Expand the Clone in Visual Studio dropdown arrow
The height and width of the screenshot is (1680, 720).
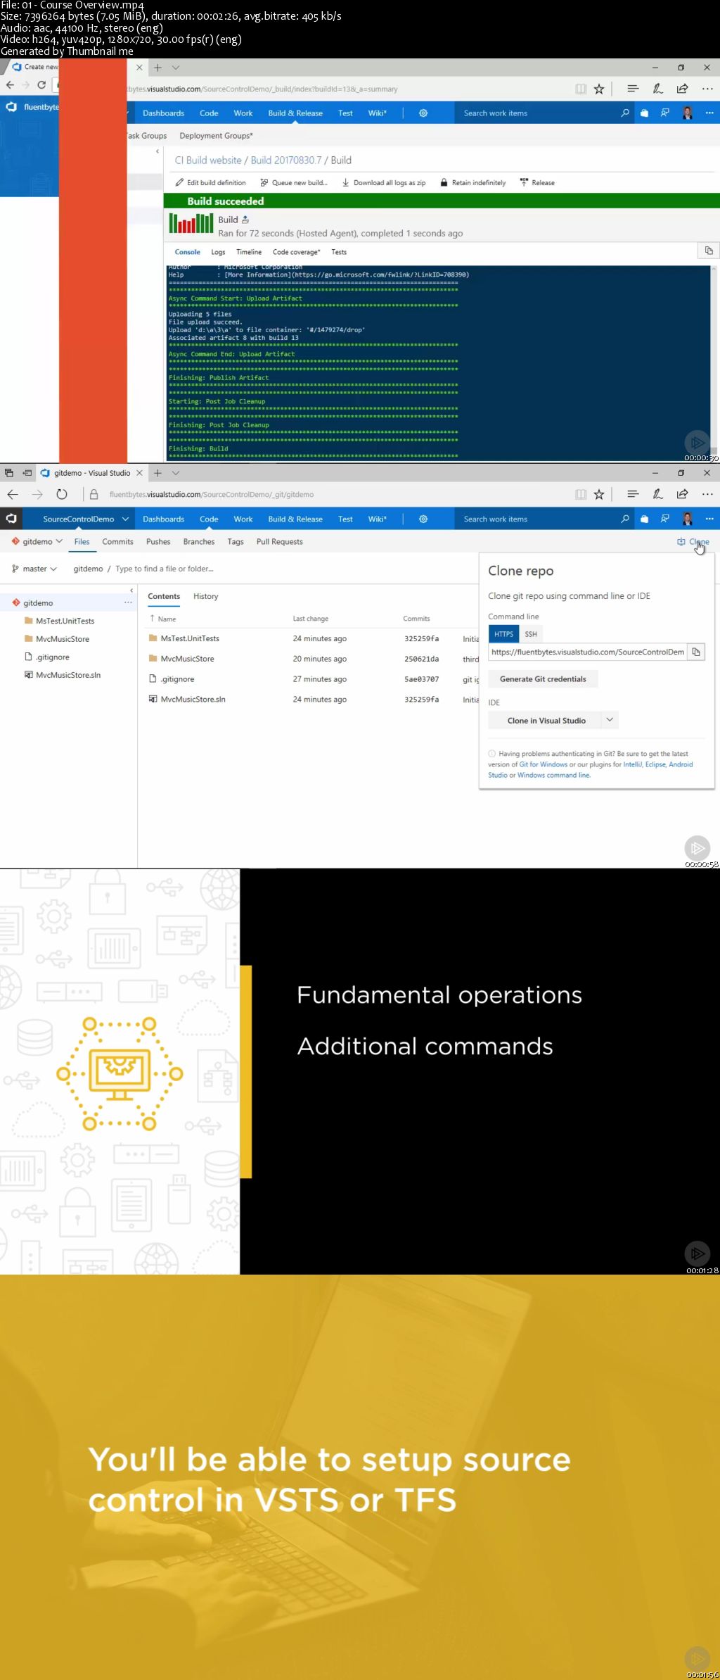pyautogui.click(x=610, y=720)
